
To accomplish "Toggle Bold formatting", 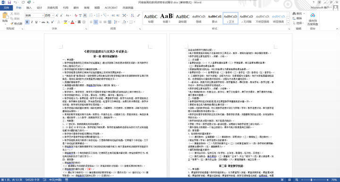I will [x=27, y=22].
